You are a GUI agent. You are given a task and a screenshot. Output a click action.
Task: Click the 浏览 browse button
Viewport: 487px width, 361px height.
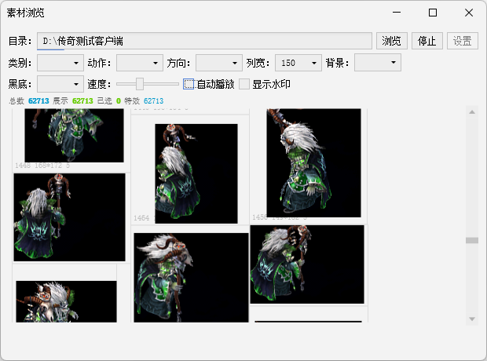click(x=392, y=41)
